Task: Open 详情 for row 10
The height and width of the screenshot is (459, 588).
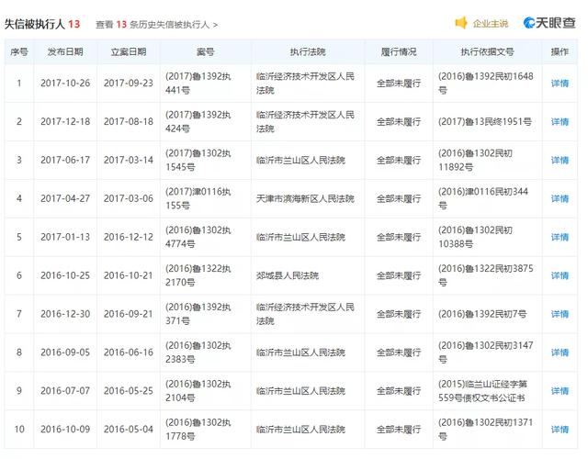Action: click(x=560, y=429)
